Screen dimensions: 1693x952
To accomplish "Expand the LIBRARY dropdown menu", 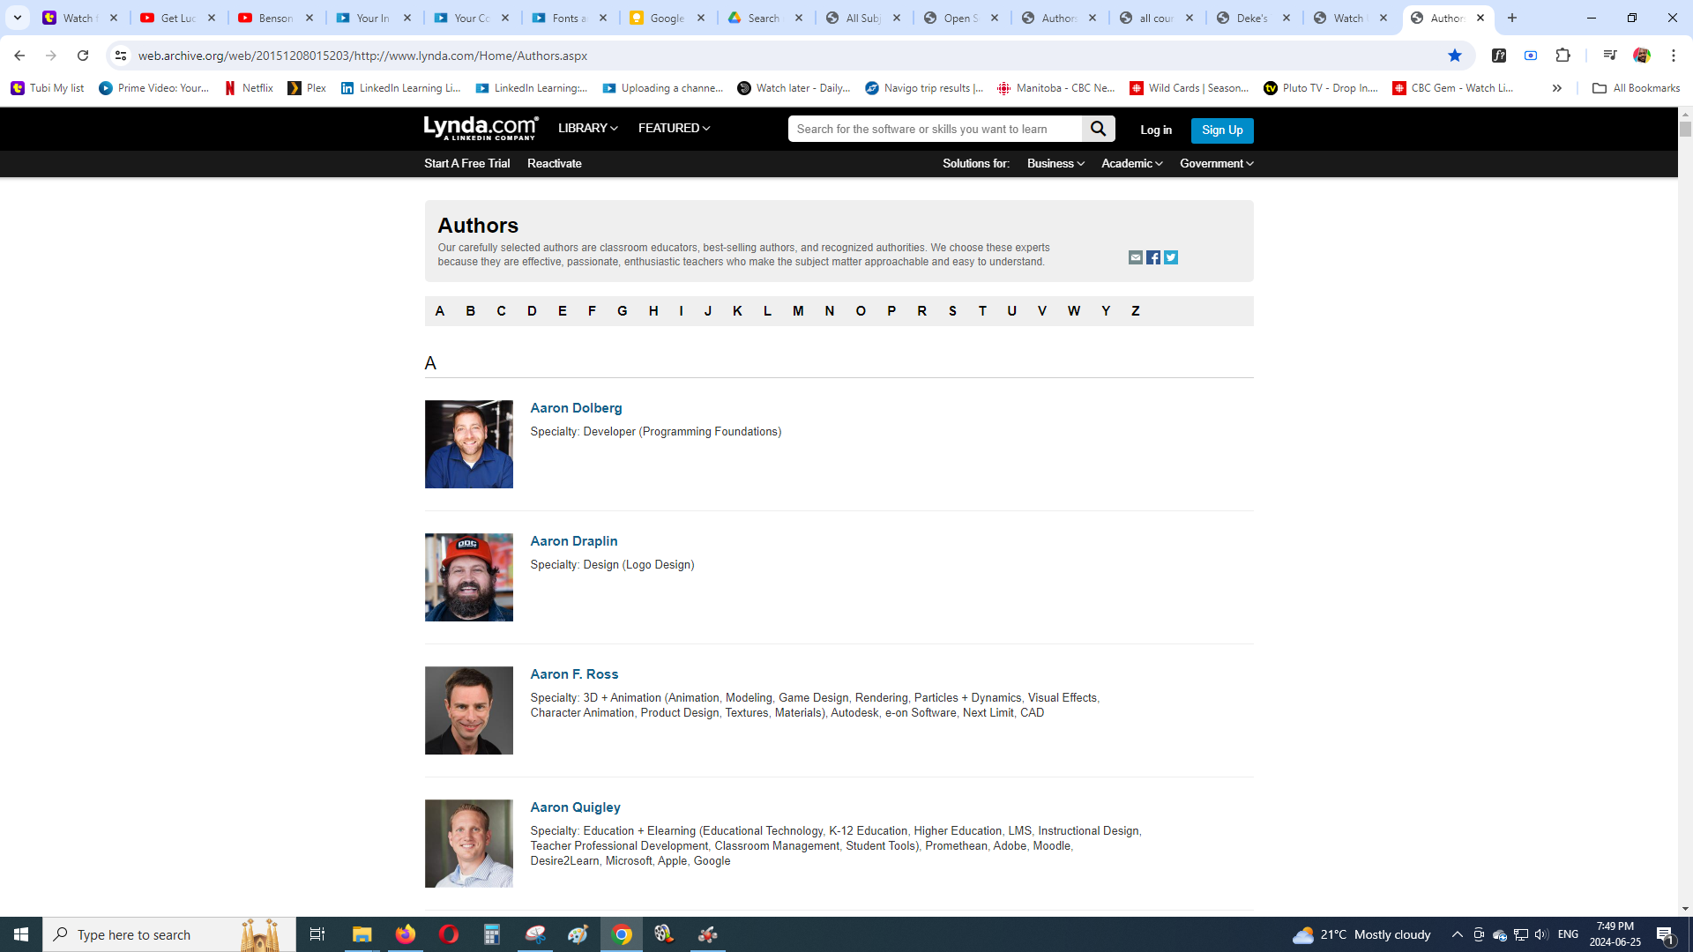I will [587, 129].
